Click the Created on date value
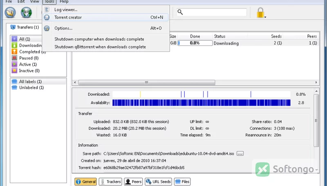Image resolution: width=327 pixels, height=186 pixels. coord(135,161)
